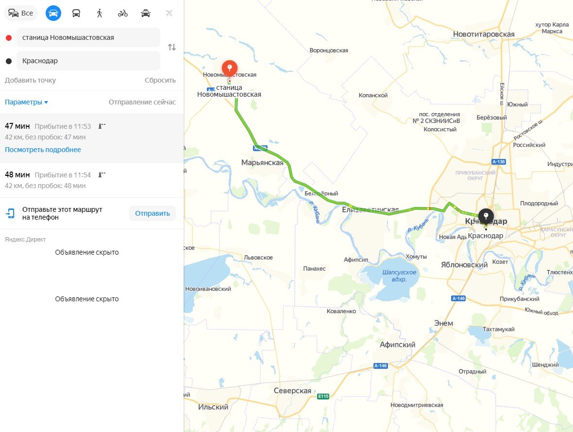Click the A-146 road sign near Афипский
The height and width of the screenshot is (432, 573).
(x=380, y=366)
